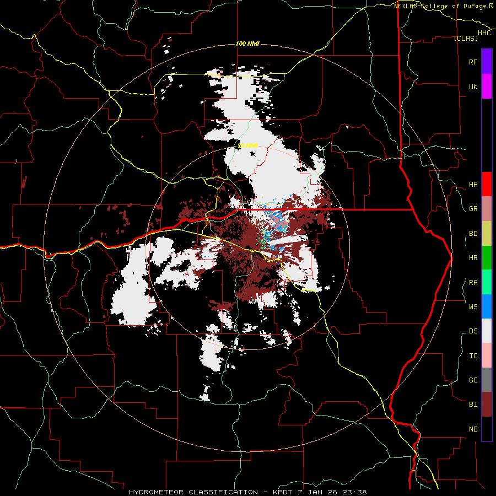
Task: Click the BI legend label
Action: click(473, 405)
